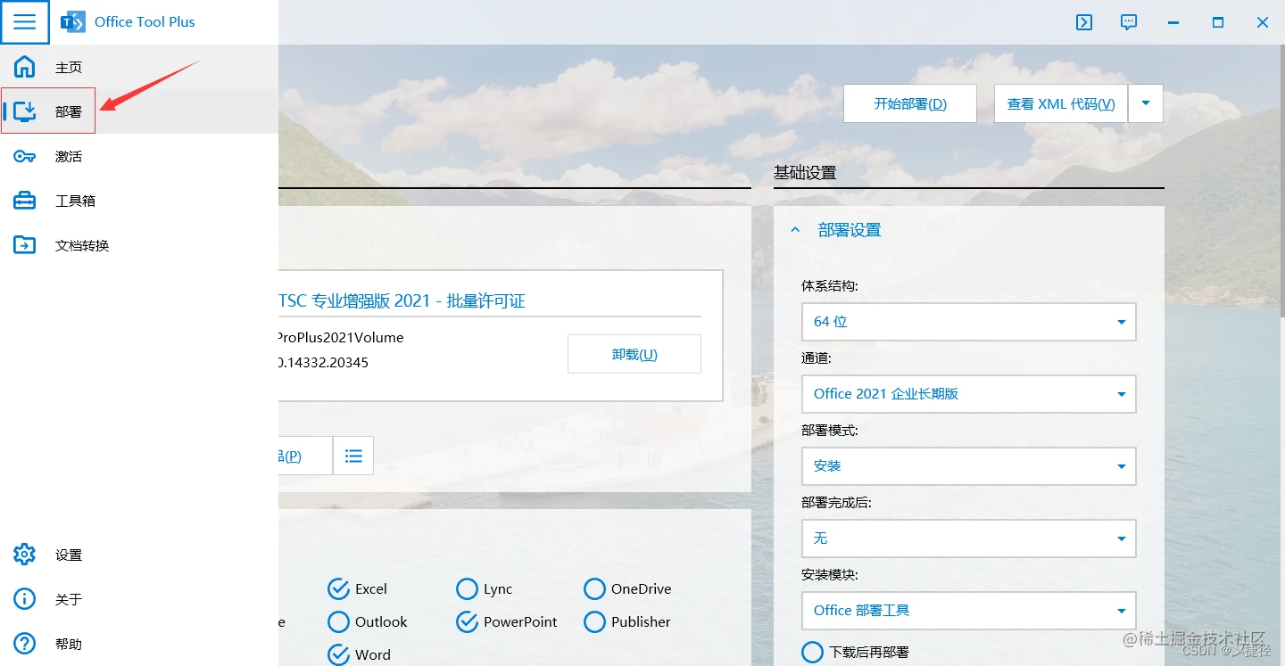Open the feedback chat icon
The image size is (1285, 666).
coord(1129,22)
